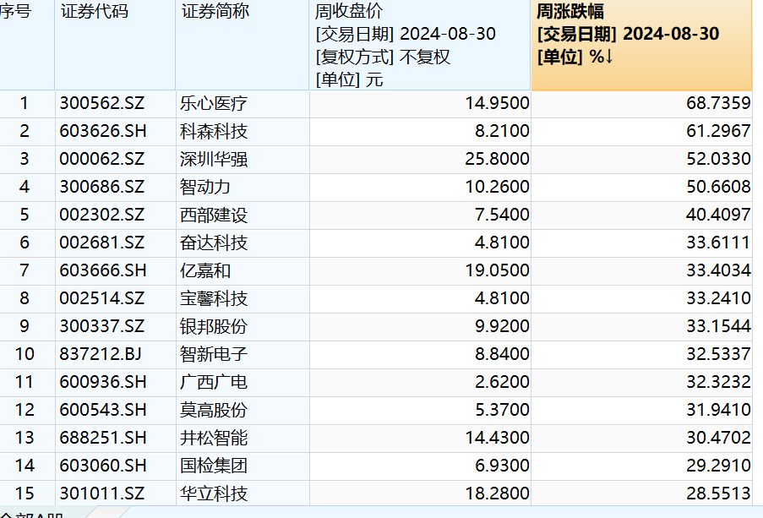Select stock code 300337.SZ
This screenshot has height=518, width=763.
[x=102, y=326]
